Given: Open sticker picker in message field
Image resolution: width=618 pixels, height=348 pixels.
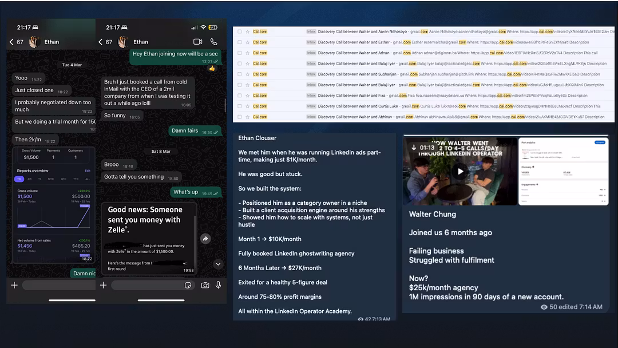Looking at the screenshot, I should click(x=188, y=285).
